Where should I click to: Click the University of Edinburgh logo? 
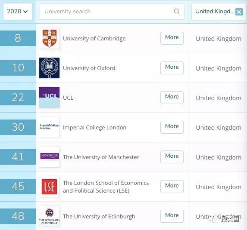[50, 216]
